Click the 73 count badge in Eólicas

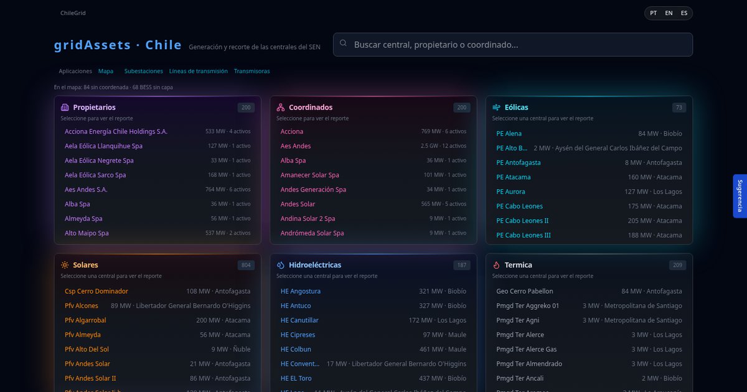point(679,108)
